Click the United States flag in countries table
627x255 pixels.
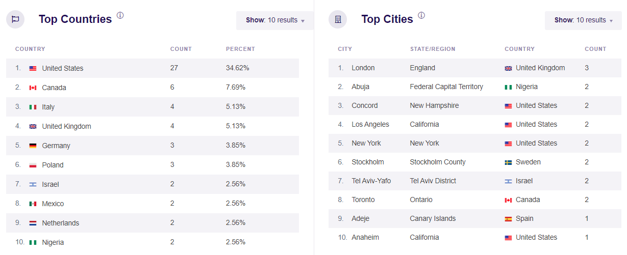tap(33, 68)
